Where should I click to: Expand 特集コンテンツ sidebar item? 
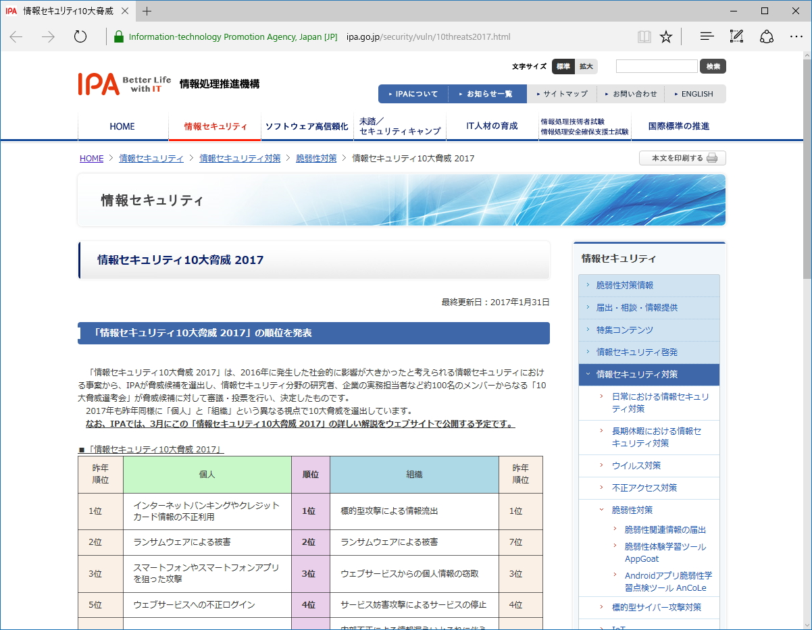(x=649, y=330)
